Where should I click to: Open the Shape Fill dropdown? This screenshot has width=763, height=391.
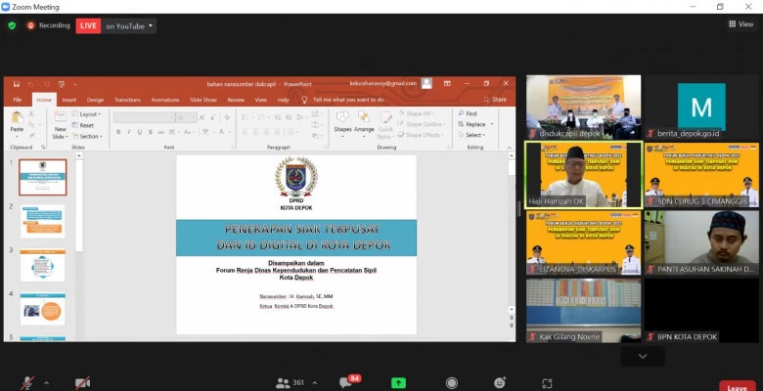click(416, 113)
